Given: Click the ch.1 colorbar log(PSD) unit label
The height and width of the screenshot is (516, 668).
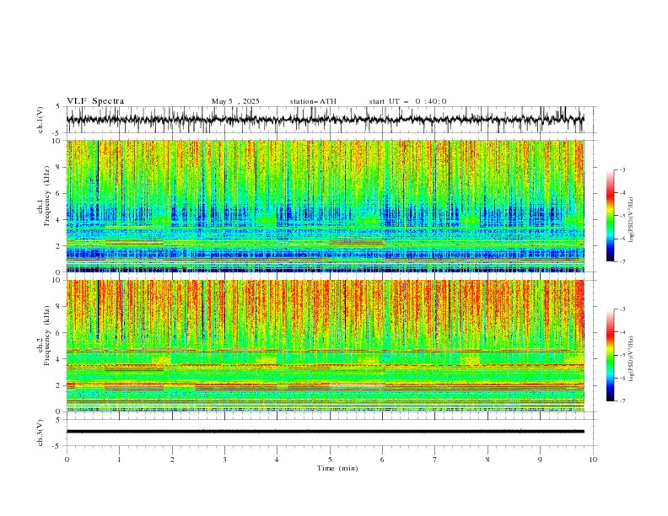Looking at the screenshot, I should [631, 220].
